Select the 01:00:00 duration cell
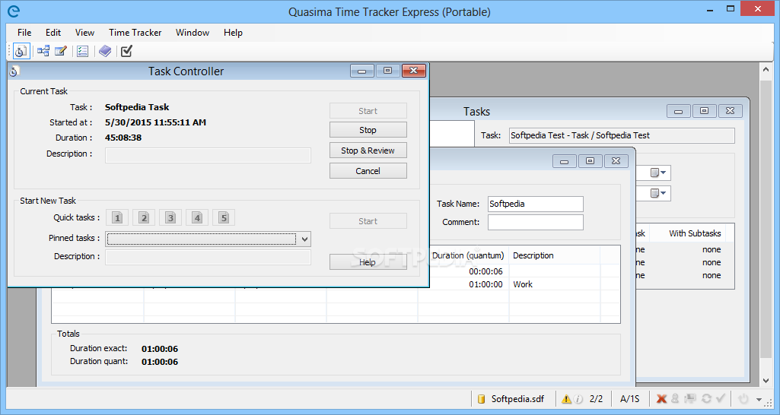 tap(486, 284)
